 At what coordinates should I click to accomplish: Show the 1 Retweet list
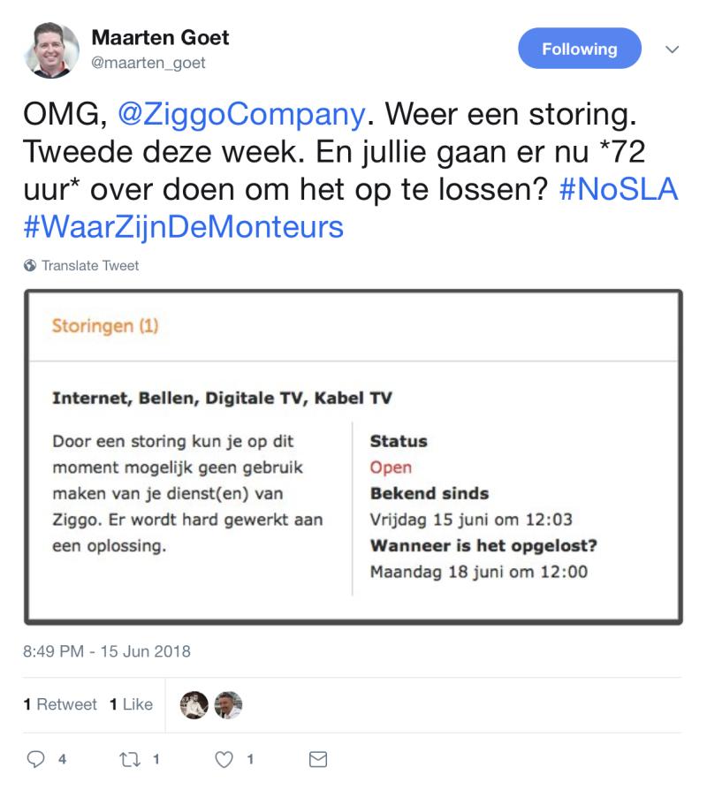pyautogui.click(x=60, y=704)
